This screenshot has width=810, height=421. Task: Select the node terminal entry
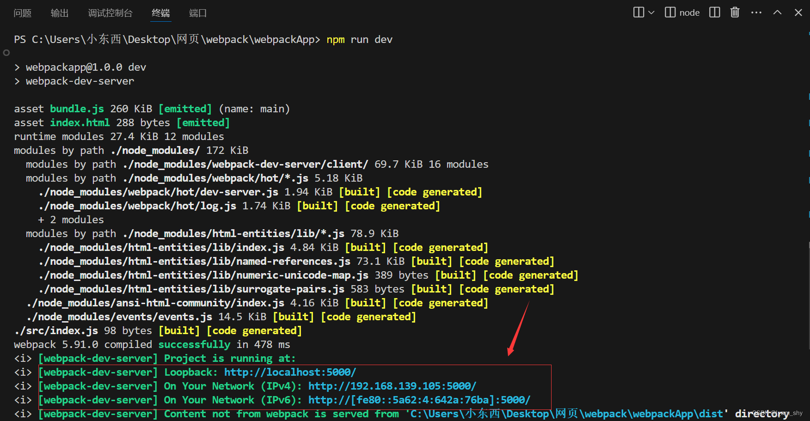[x=682, y=12]
